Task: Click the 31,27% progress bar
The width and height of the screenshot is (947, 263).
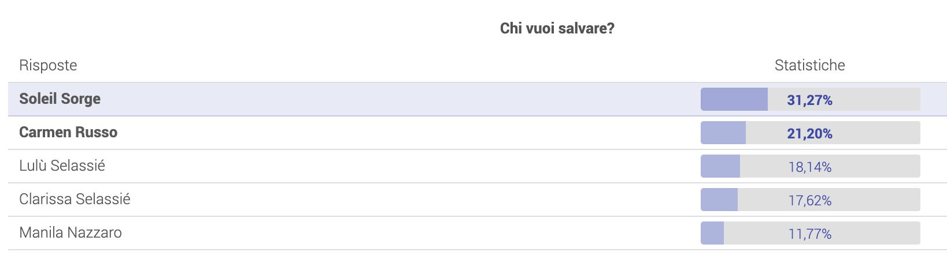Action: click(x=811, y=99)
